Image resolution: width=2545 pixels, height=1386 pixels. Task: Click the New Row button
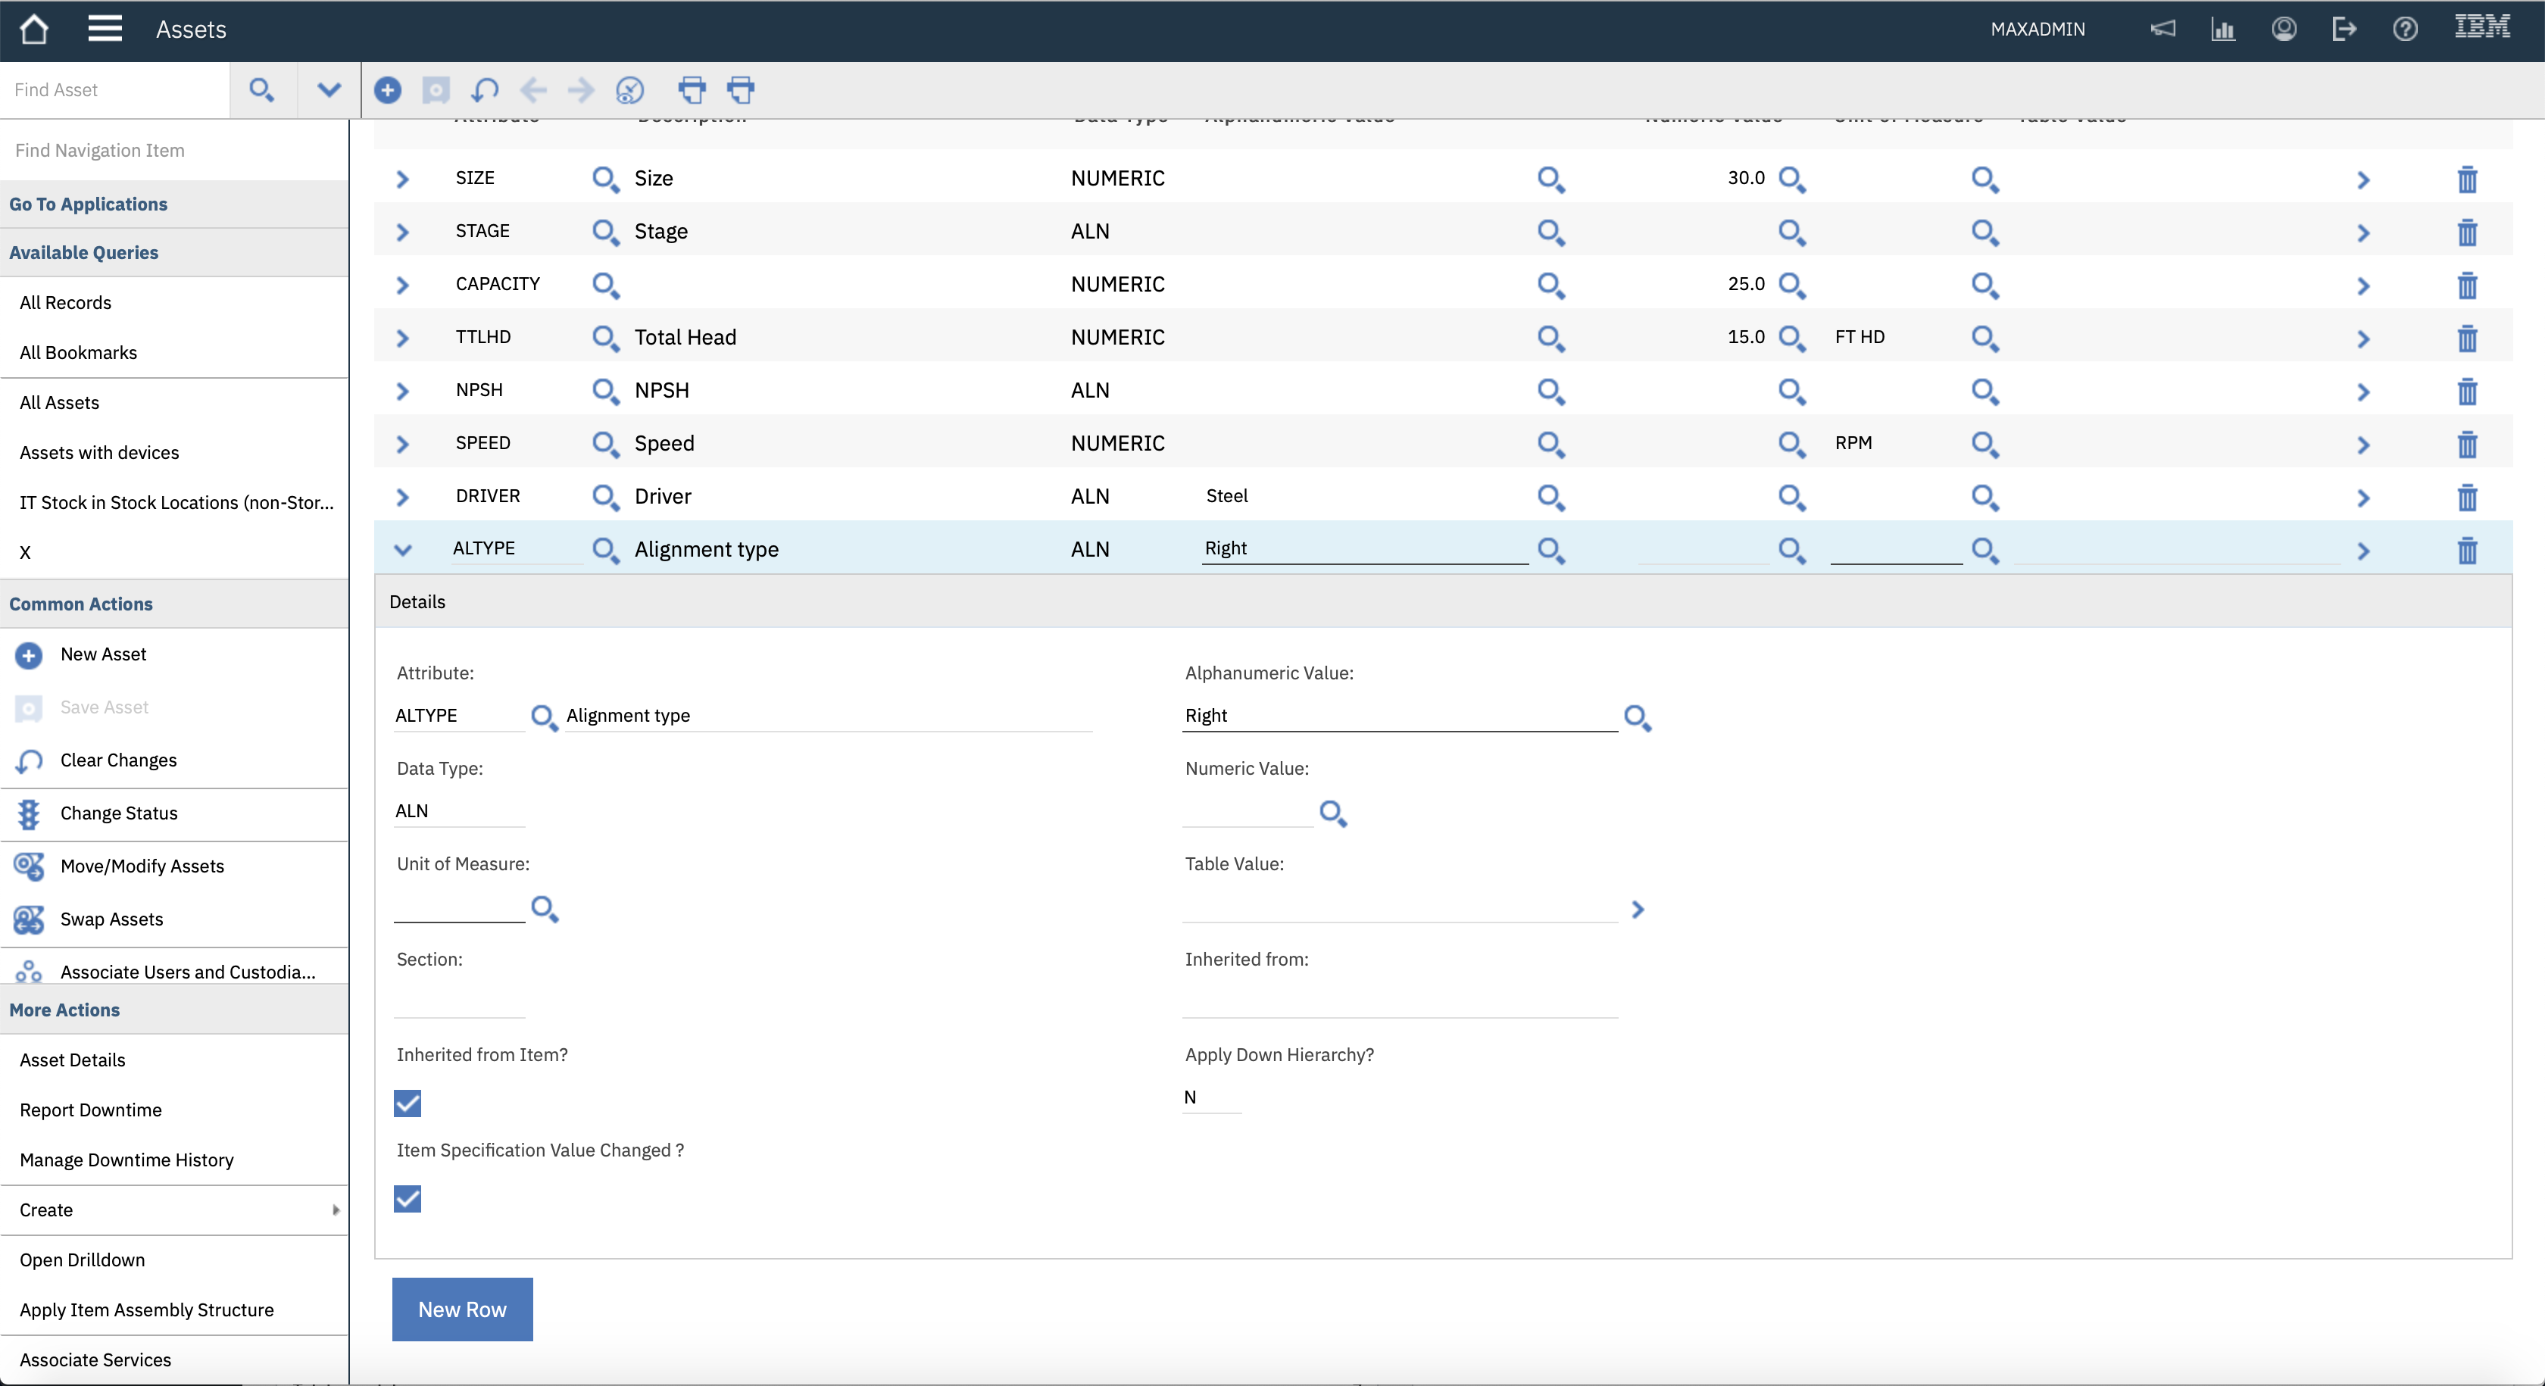point(462,1309)
